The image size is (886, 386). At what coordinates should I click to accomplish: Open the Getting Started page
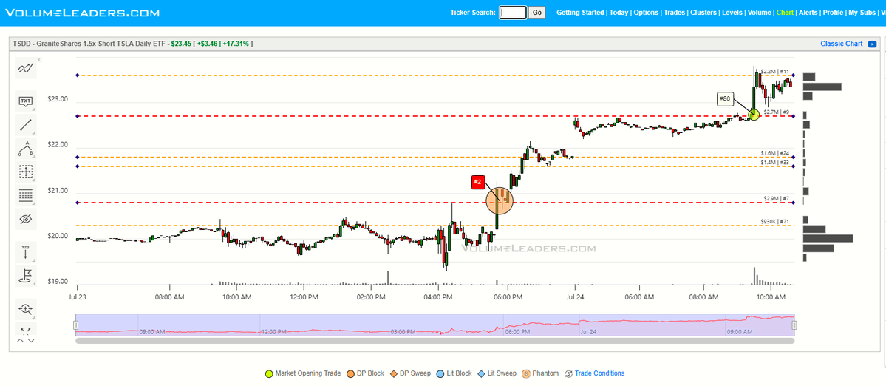click(580, 13)
